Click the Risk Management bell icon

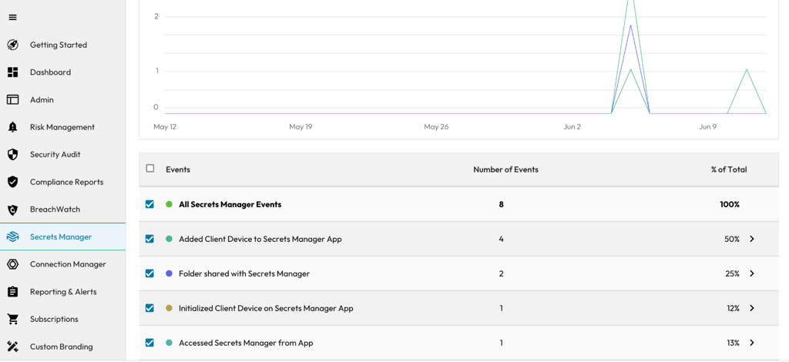[12, 127]
